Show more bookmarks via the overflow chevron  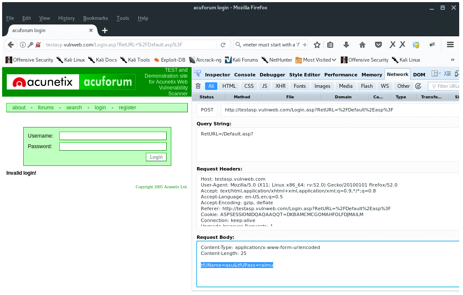click(x=453, y=60)
